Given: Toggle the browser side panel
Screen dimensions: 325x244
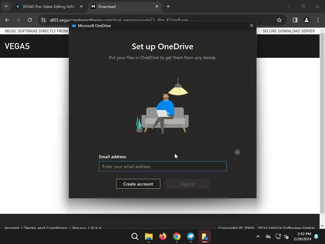Looking at the screenshot, I should pyautogui.click(x=295, y=20).
